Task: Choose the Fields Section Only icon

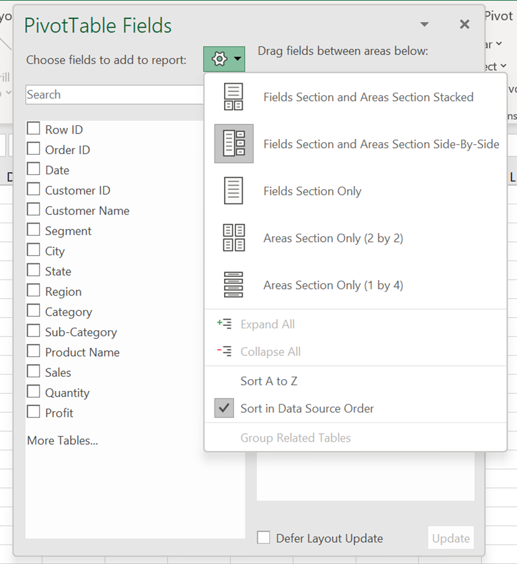Action: pos(233,191)
